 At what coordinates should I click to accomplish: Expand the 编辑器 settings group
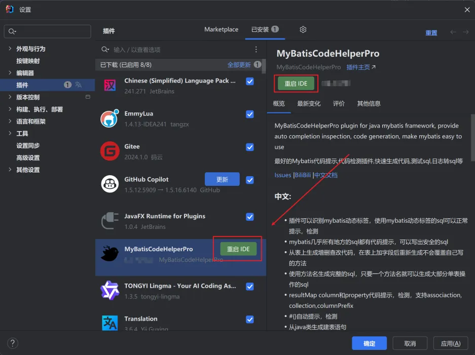10,72
